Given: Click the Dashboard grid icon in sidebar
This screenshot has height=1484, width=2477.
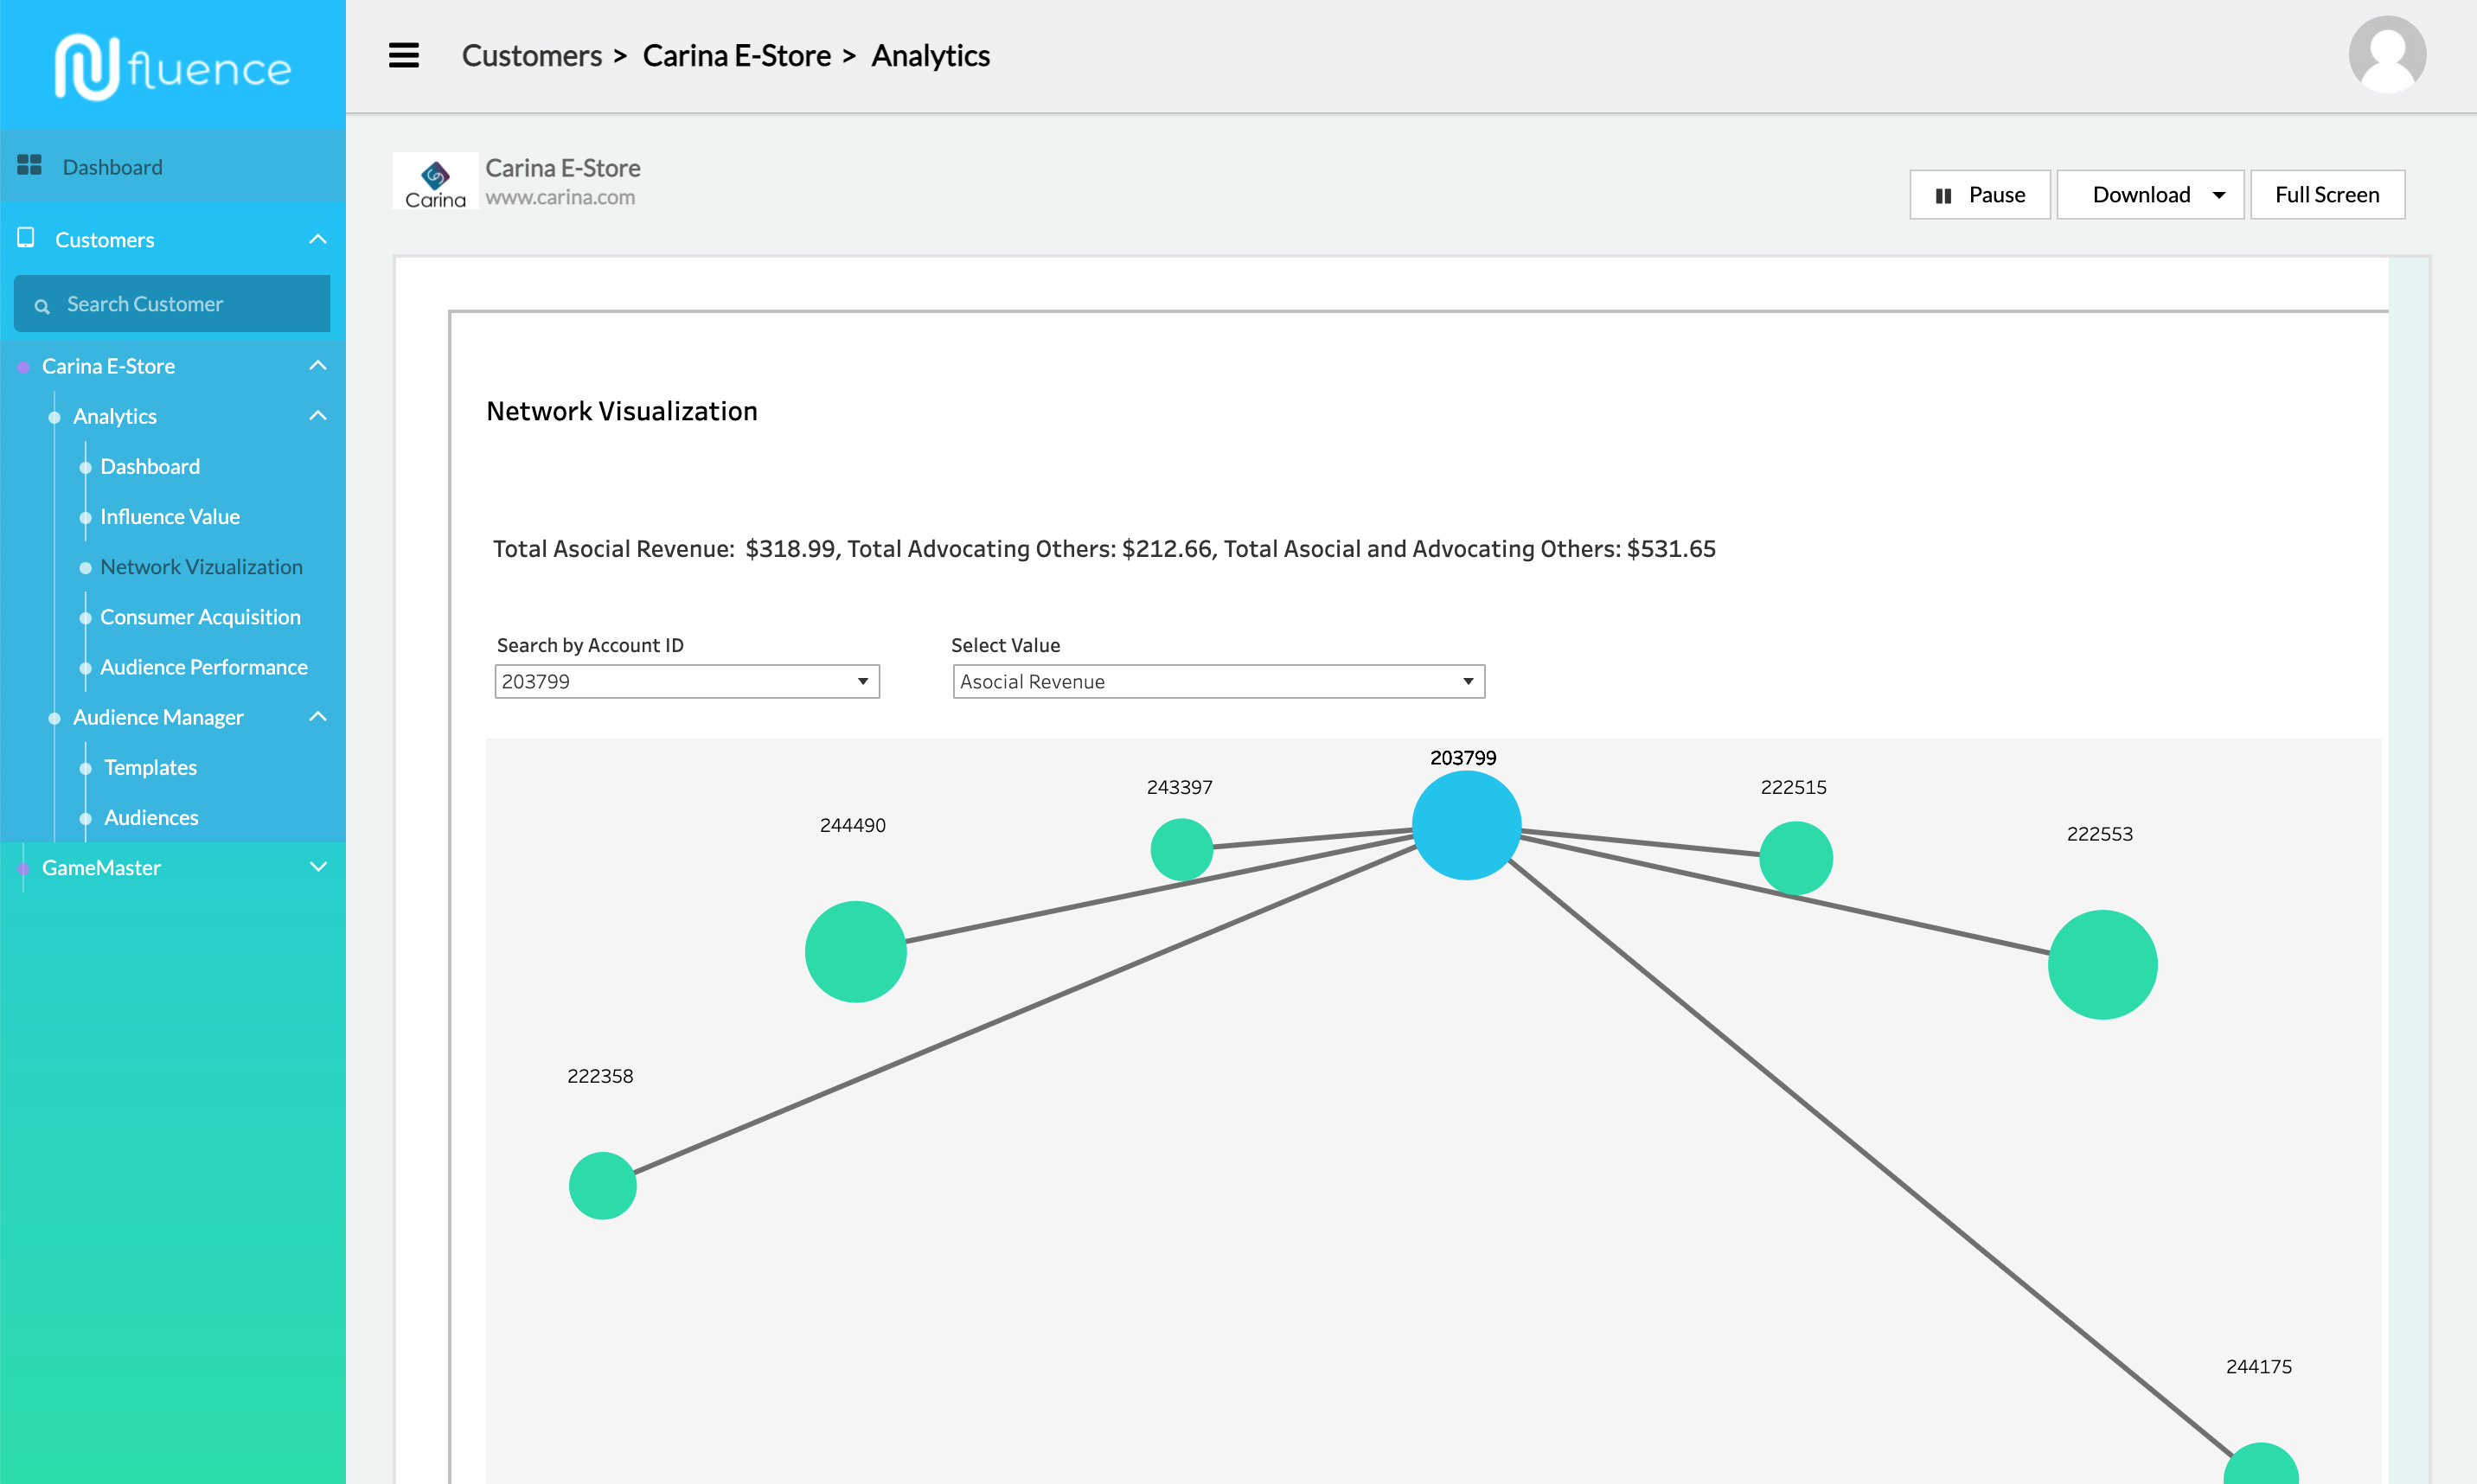Looking at the screenshot, I should click(x=29, y=165).
